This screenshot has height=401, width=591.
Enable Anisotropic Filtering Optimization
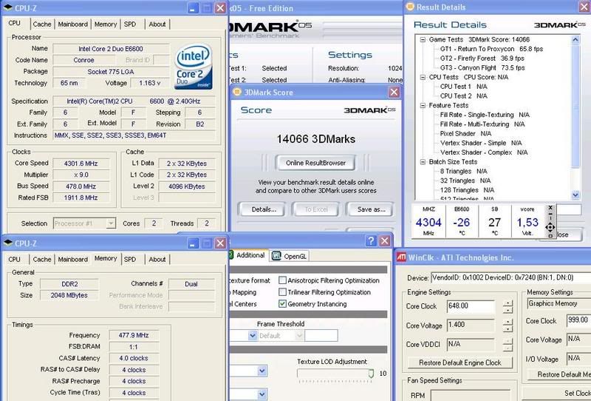(282, 280)
